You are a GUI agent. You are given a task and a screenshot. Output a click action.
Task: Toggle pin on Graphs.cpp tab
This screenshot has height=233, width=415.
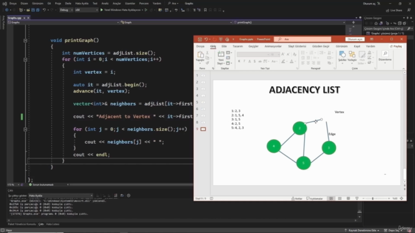pos(24,17)
